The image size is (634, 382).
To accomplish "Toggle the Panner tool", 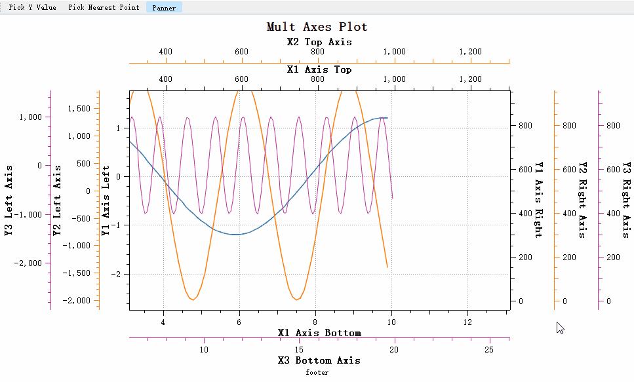I will (x=164, y=7).
